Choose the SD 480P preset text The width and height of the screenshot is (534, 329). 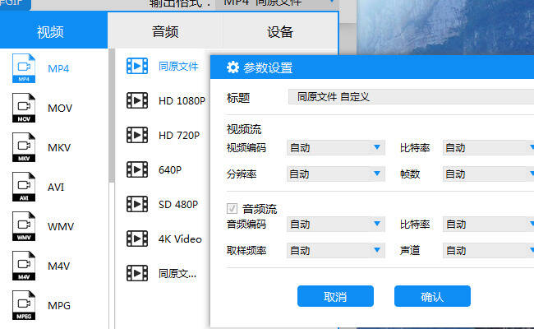tap(178, 204)
